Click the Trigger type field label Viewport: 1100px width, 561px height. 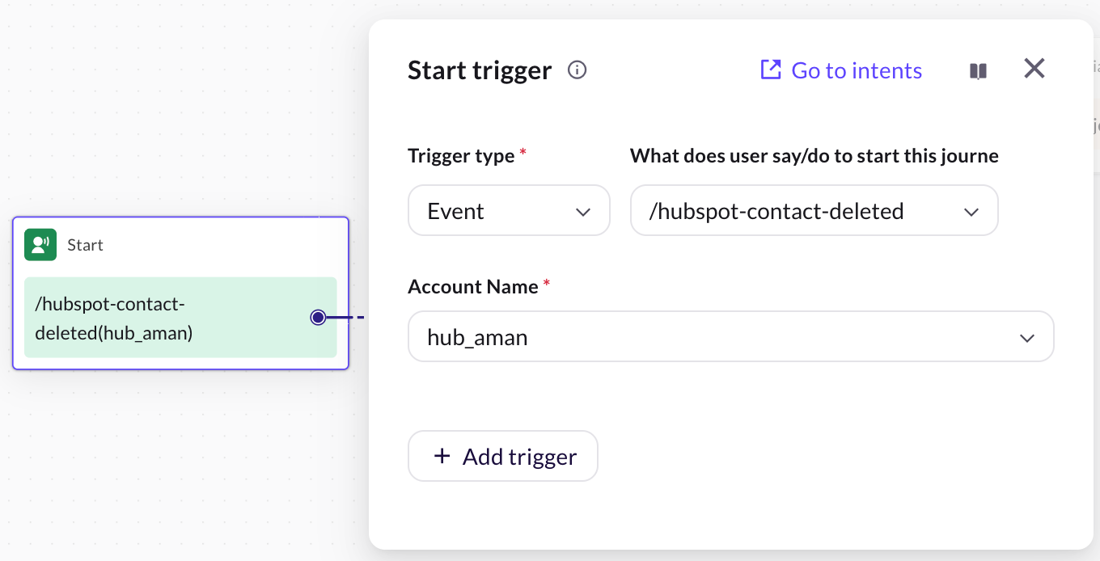(x=460, y=156)
